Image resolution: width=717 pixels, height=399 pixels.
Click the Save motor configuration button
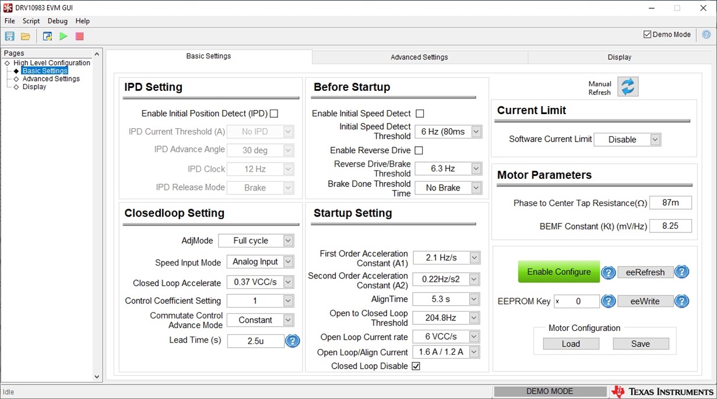pos(641,344)
